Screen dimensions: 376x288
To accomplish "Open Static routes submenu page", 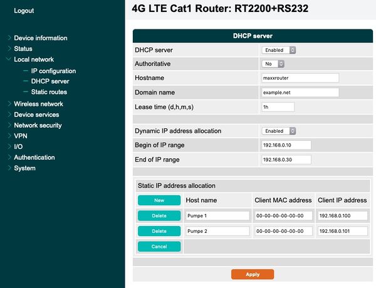I will coord(49,92).
